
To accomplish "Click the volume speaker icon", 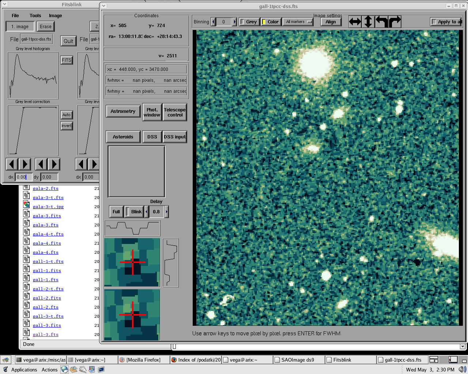I will coord(462,370).
